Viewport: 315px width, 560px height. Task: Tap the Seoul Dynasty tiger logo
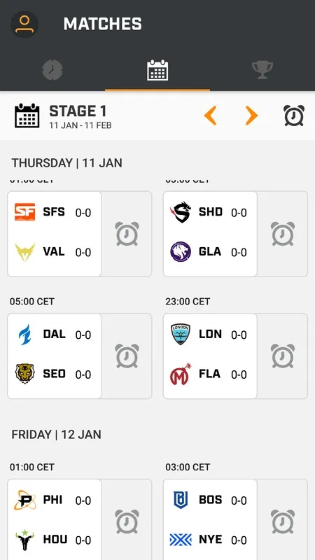[x=24, y=374]
